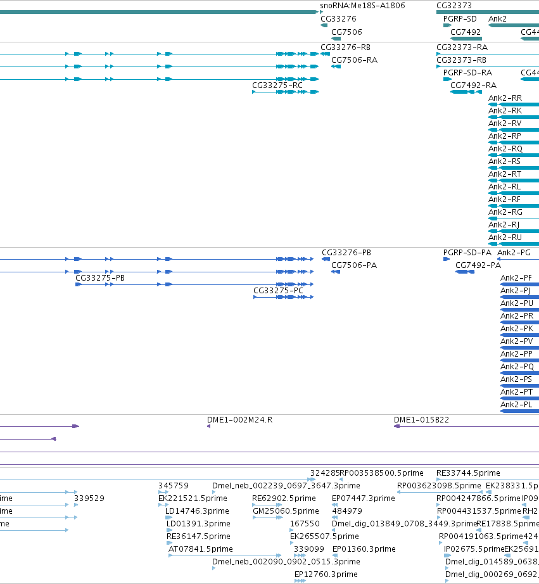Select the snoRNA:Me18S-A1806 gene label
Image resolution: width=539 pixels, height=584 pixels.
point(362,6)
